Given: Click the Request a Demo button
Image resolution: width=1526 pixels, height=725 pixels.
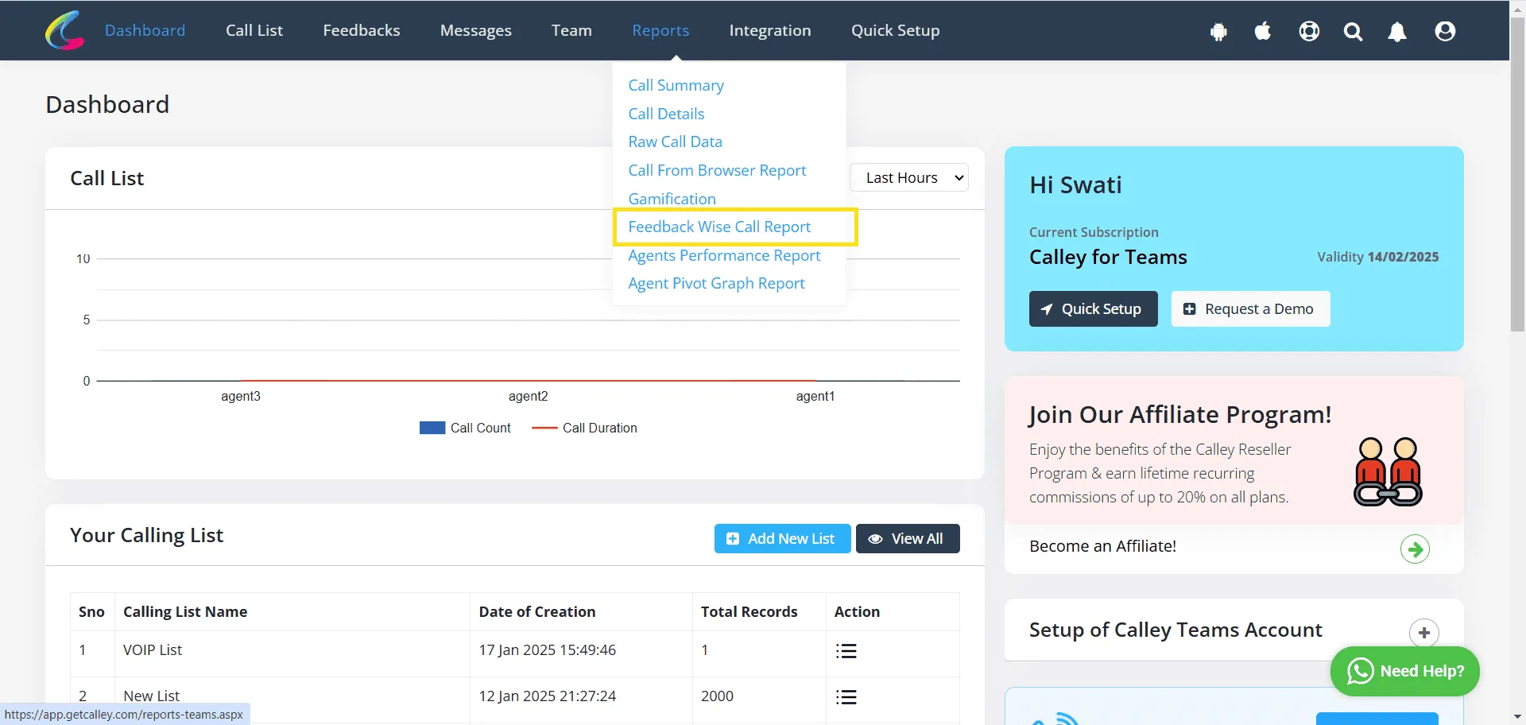Looking at the screenshot, I should (1250, 308).
